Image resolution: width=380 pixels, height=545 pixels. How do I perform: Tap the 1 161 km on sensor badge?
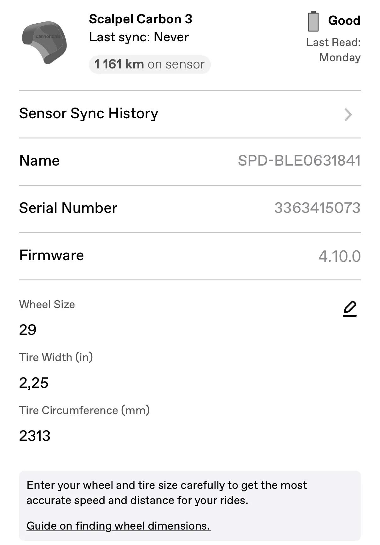pos(149,64)
